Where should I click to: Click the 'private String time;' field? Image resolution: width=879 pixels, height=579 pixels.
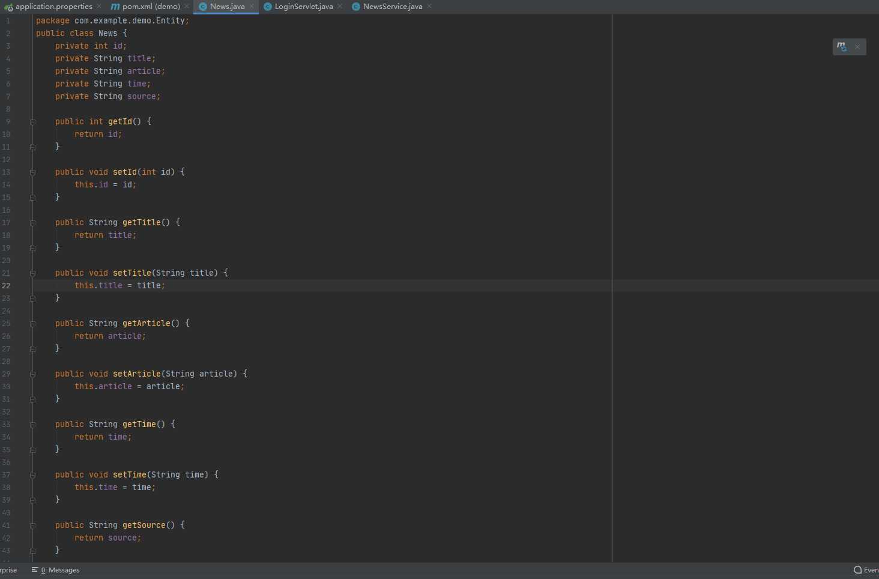point(103,83)
